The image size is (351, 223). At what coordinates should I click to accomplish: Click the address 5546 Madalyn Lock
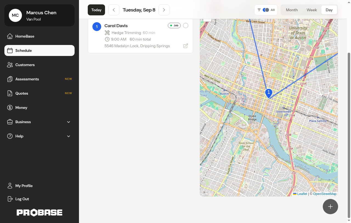[137, 46]
